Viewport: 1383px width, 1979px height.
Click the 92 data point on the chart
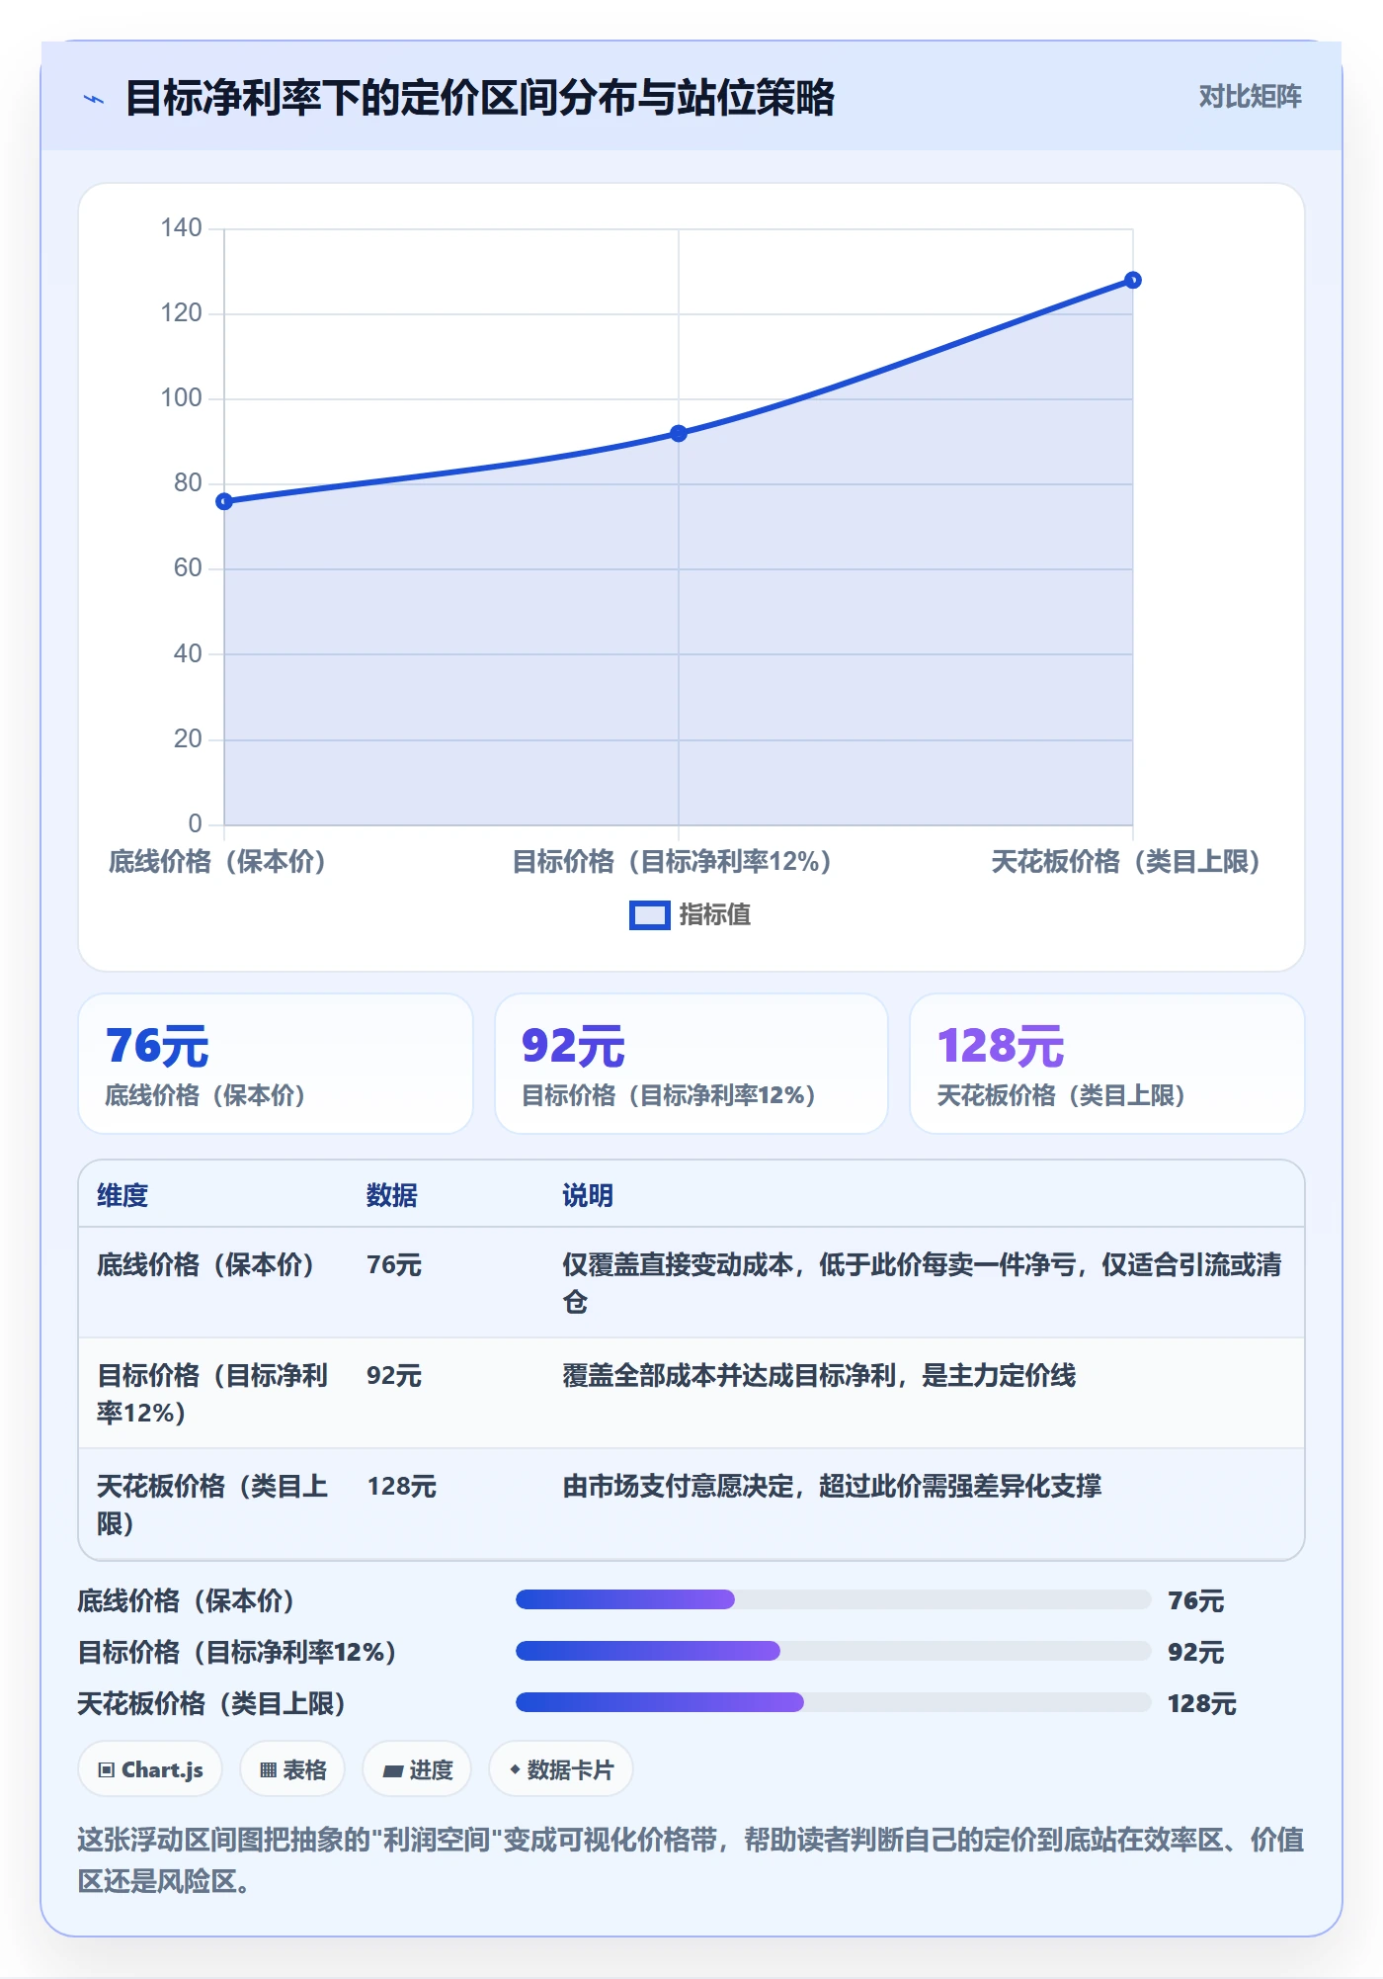pos(679,433)
